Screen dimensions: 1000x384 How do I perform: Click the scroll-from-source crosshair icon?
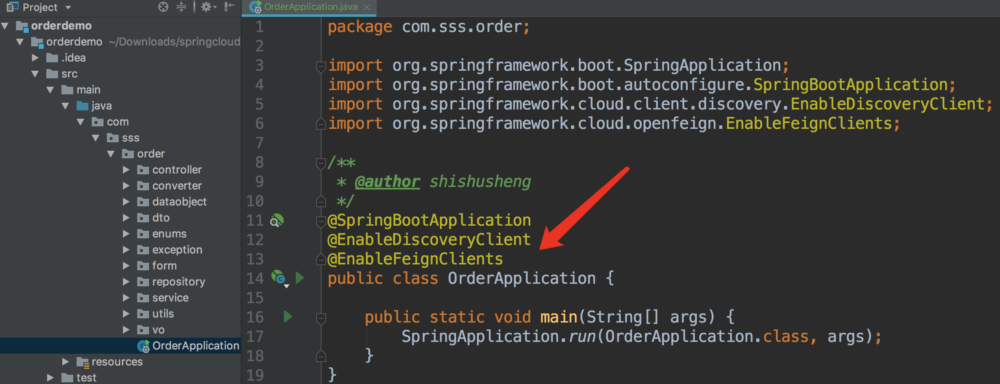pos(163,7)
